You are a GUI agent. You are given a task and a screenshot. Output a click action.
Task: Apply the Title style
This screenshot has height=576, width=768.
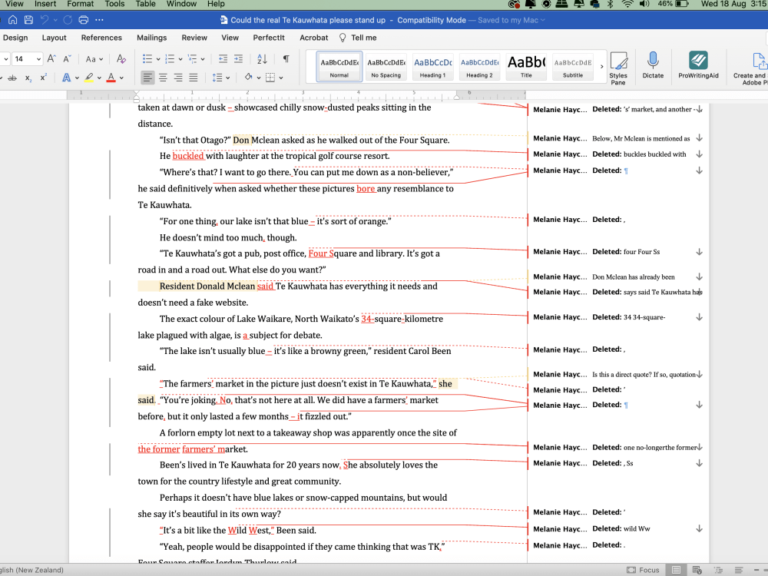click(527, 66)
